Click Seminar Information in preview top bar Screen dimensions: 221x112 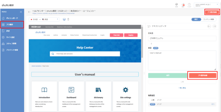pos(64,27)
